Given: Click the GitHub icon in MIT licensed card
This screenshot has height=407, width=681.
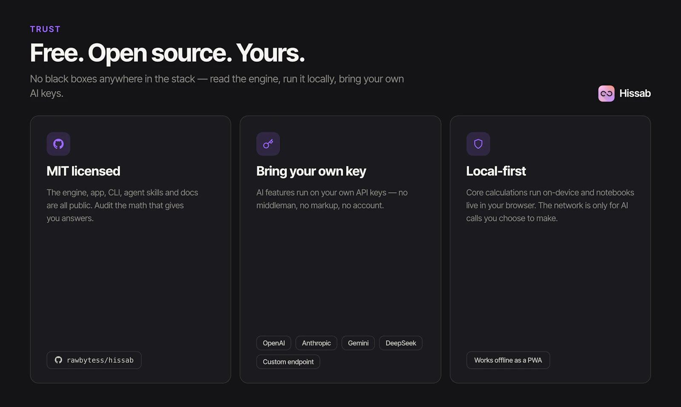Looking at the screenshot, I should pyautogui.click(x=58, y=144).
